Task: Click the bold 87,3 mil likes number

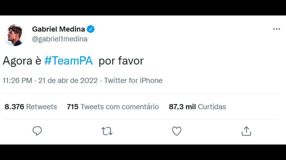Action: click(182, 107)
